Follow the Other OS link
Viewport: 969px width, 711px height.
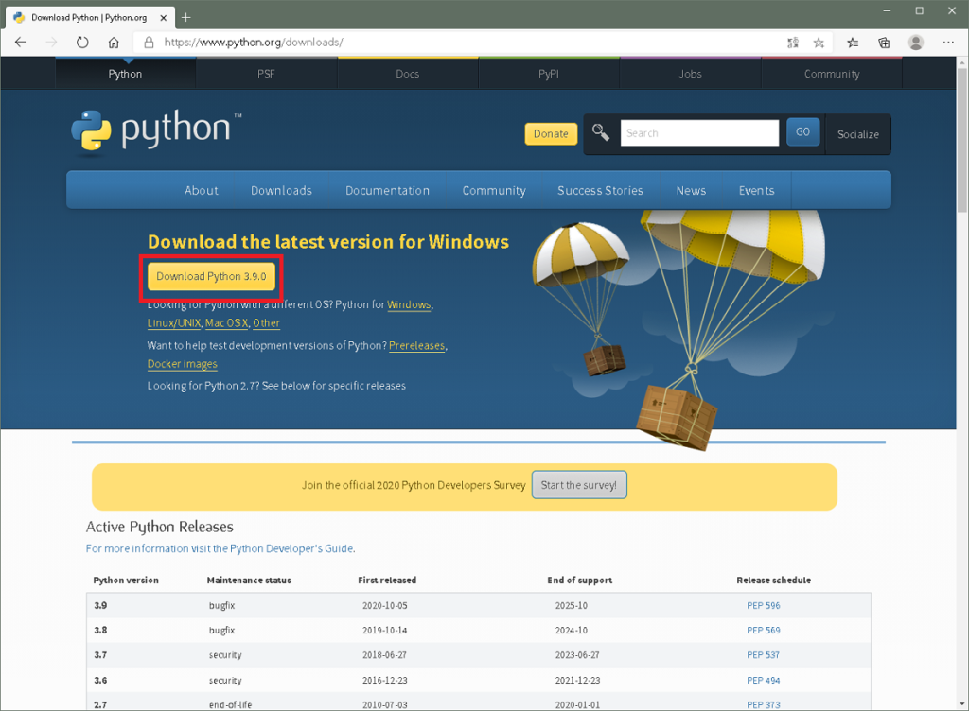coord(266,322)
